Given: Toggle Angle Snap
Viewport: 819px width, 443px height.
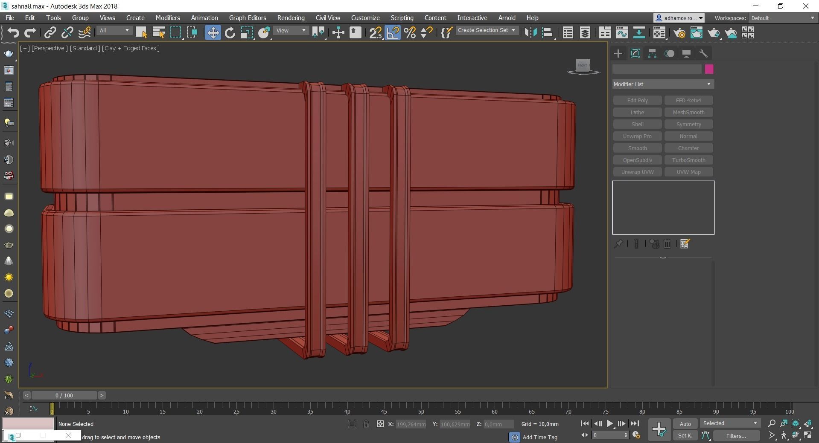Looking at the screenshot, I should pyautogui.click(x=393, y=33).
